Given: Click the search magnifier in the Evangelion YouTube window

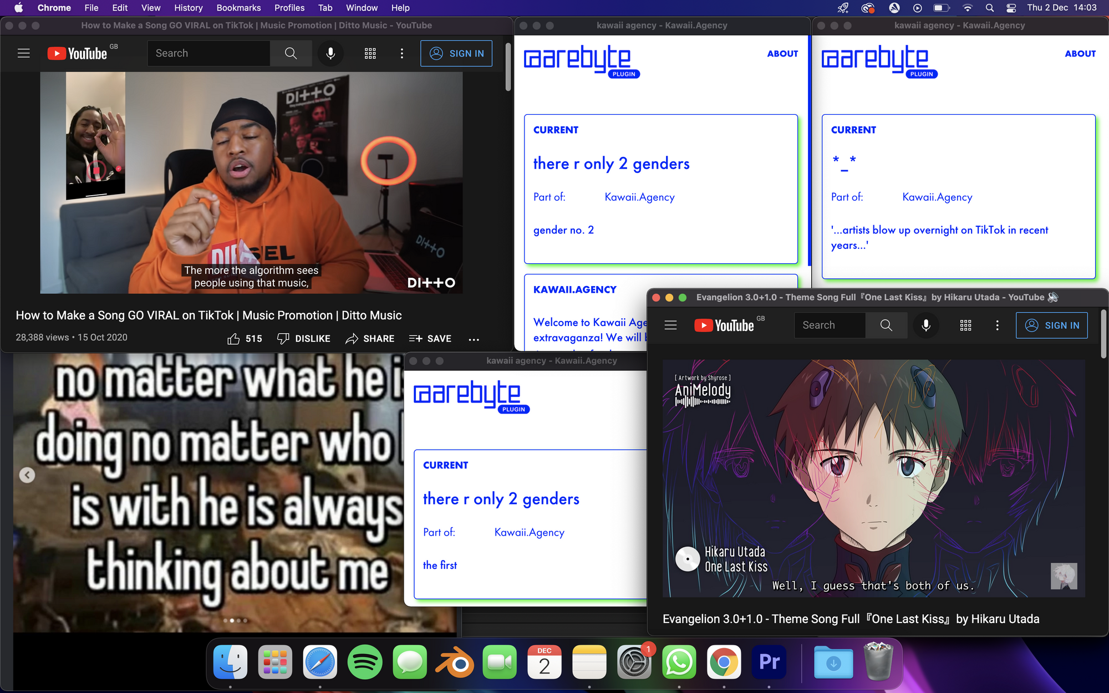Looking at the screenshot, I should point(886,325).
